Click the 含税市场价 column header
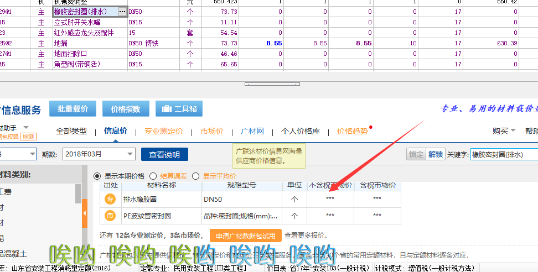The height and width of the screenshot is (272, 538). [x=377, y=185]
